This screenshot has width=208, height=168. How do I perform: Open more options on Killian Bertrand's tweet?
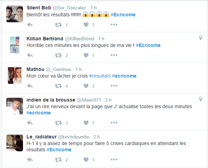[114, 55]
